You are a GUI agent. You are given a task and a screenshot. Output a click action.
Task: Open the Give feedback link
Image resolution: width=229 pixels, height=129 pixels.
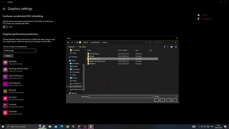point(206,19)
